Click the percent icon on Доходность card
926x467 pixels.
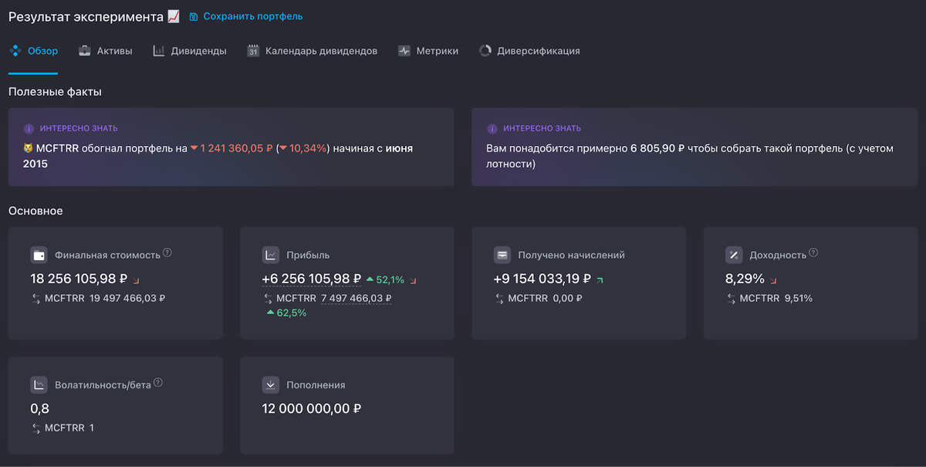pos(734,255)
